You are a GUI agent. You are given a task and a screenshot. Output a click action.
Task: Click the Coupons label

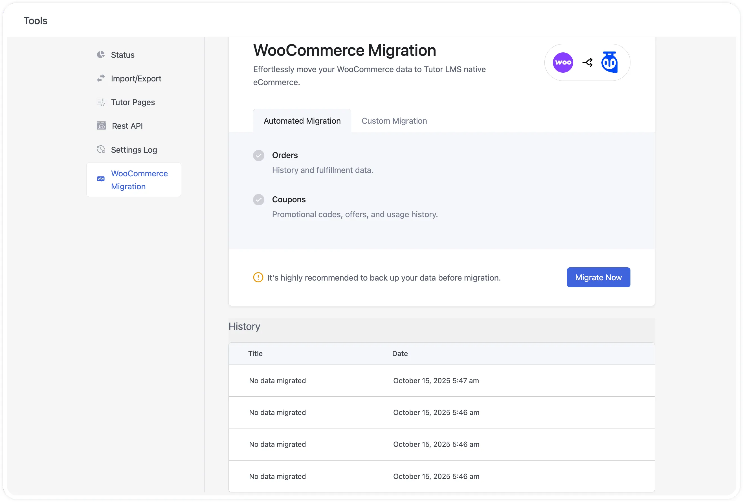click(289, 199)
